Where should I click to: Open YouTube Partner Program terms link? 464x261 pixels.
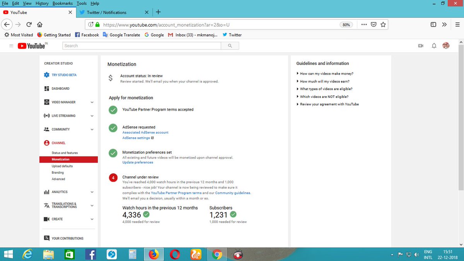[x=176, y=193]
